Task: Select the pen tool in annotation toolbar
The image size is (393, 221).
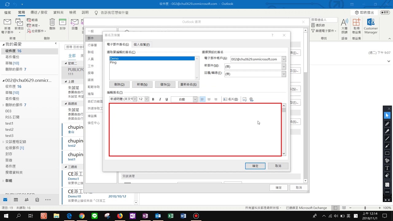Action: point(387,124)
